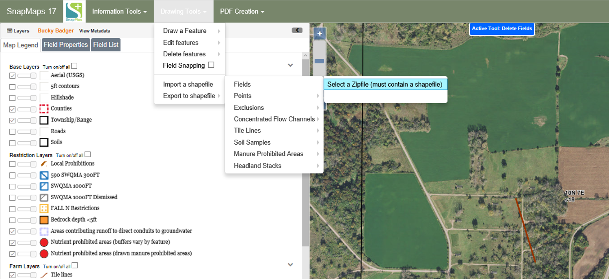Open the PDF Creation dropdown
Viewport: 609px width, 279px height.
tap(242, 11)
